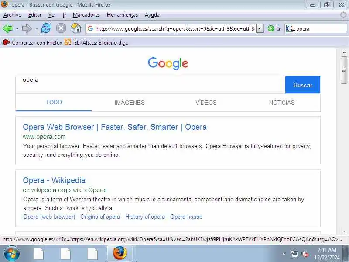Open the Opera house sublink

point(186,217)
